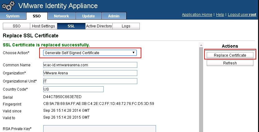Click the RSA Private Key label

(17, 129)
